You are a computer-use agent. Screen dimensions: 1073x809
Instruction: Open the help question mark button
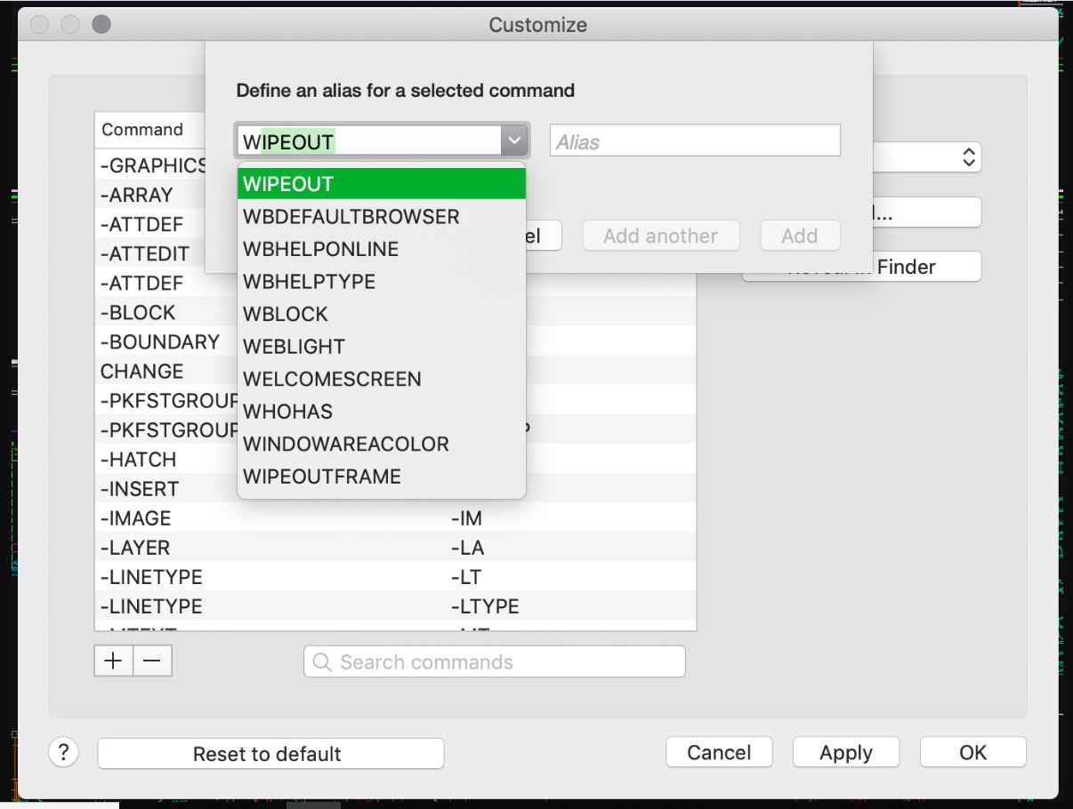(64, 752)
